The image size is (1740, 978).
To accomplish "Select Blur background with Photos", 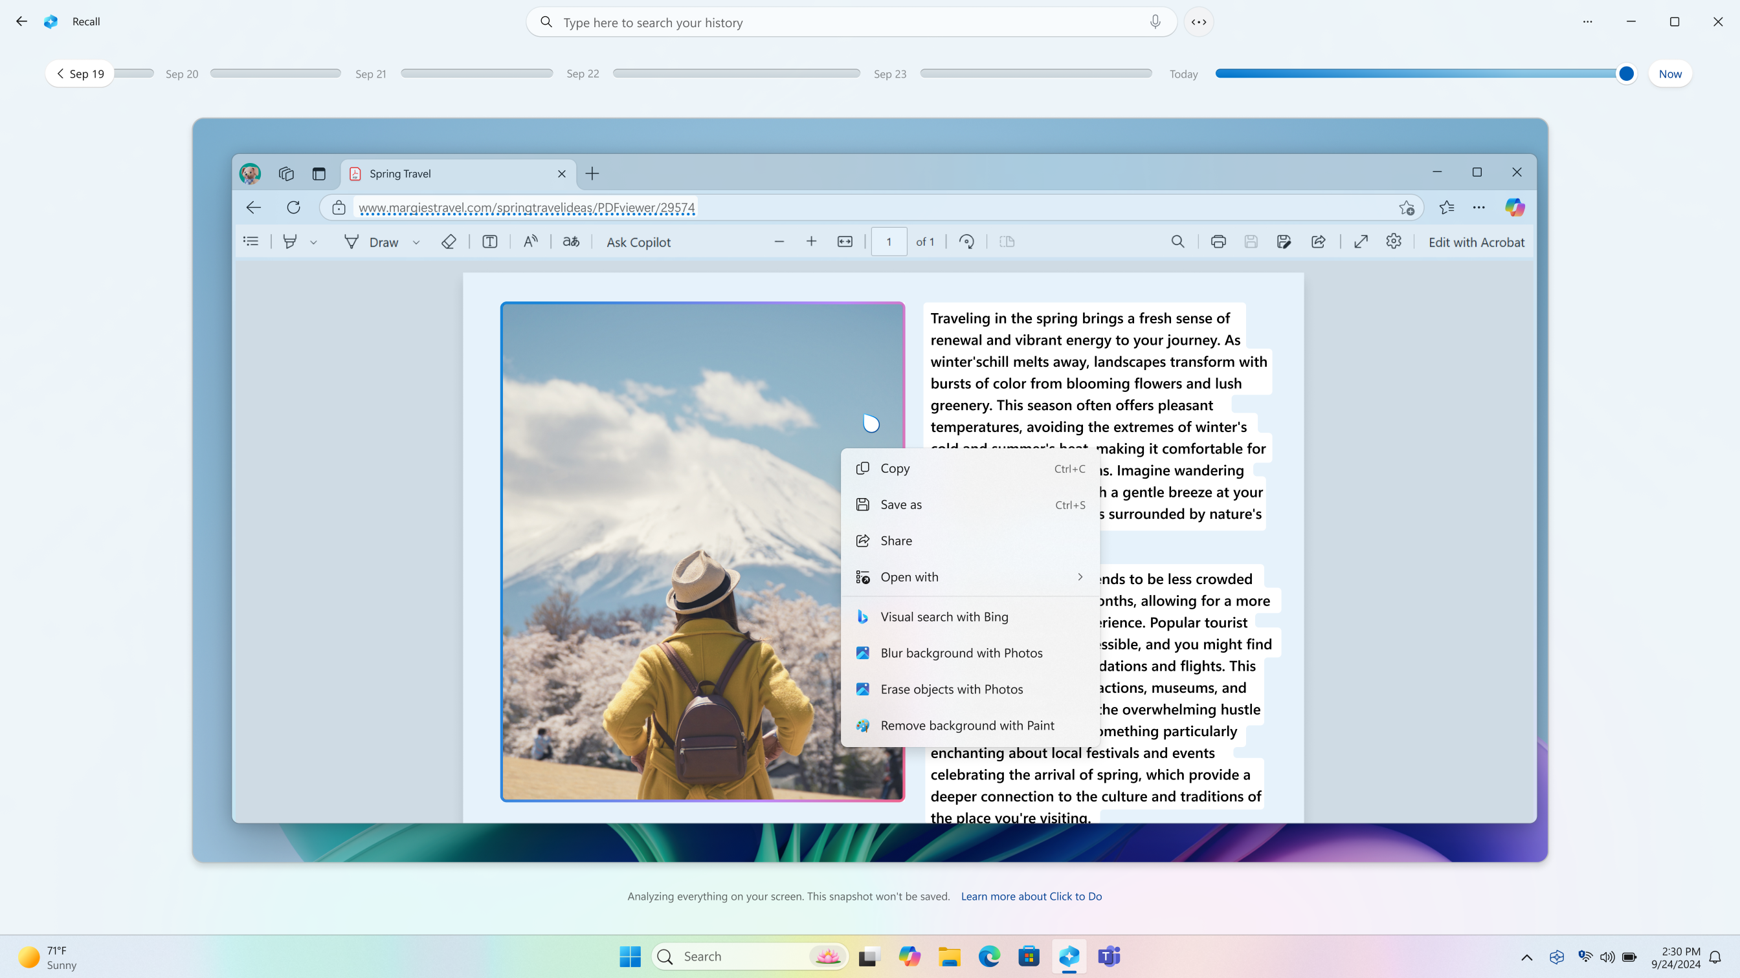I will point(961,652).
